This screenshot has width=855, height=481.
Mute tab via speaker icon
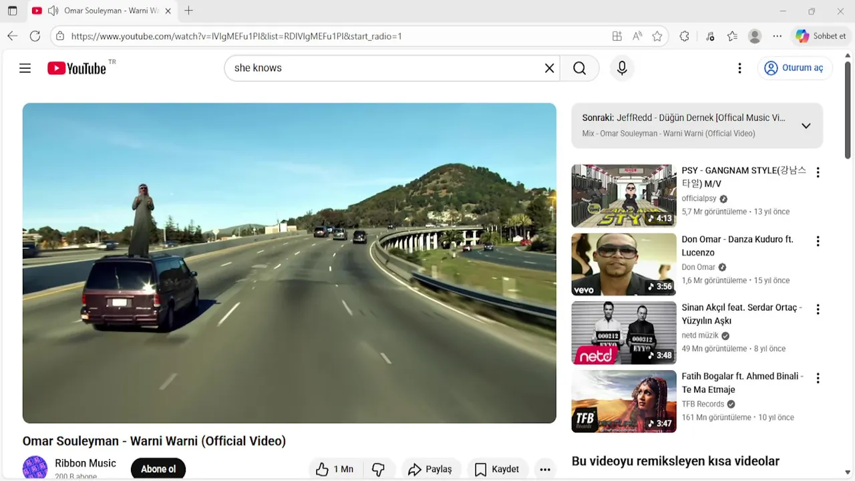tap(53, 11)
